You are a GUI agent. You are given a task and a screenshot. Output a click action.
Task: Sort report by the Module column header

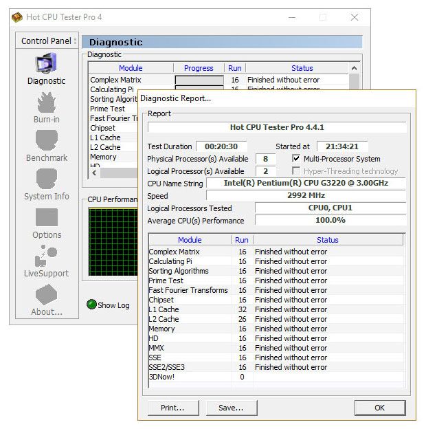[190, 240]
